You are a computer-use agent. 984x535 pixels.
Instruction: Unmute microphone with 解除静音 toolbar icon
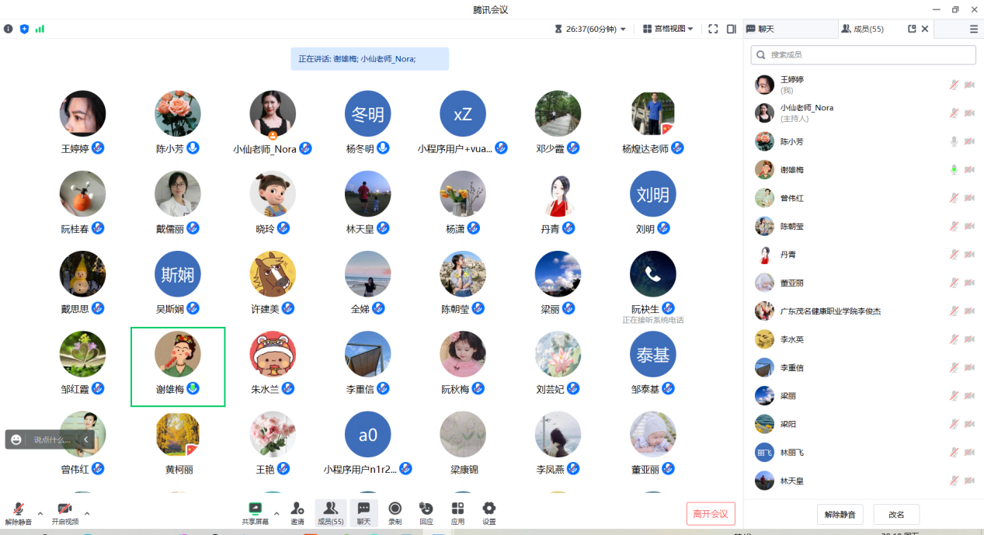[x=19, y=509]
